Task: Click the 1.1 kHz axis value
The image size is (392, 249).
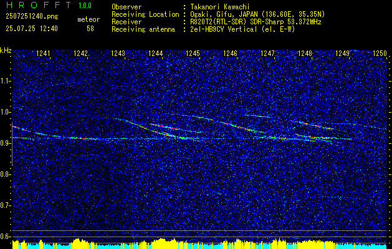Action: click(x=5, y=81)
